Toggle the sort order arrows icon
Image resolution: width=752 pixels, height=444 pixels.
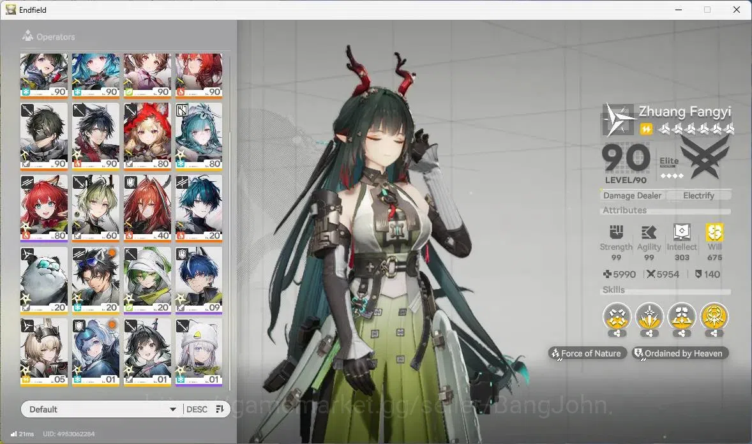pos(220,409)
